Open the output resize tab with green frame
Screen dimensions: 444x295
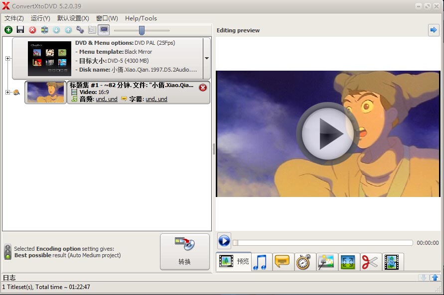click(348, 262)
